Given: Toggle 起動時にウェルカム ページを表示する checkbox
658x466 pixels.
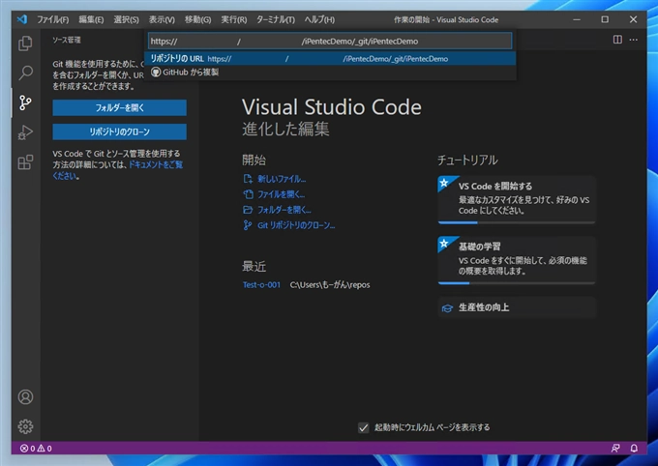Looking at the screenshot, I should point(364,427).
